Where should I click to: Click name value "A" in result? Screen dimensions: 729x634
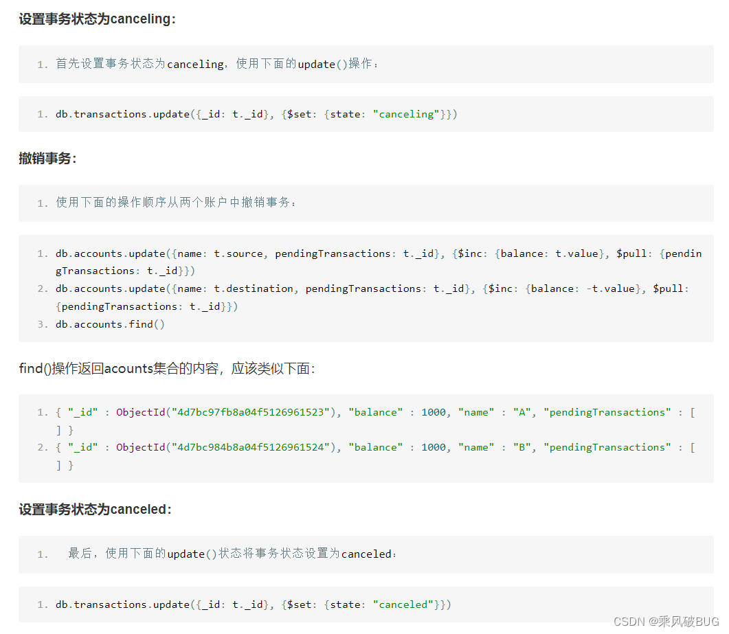[x=522, y=412]
